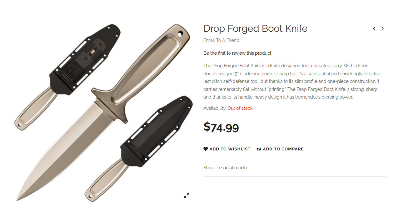The image size is (395, 209).
Task: Click the $74.99 price
Action: (221, 128)
